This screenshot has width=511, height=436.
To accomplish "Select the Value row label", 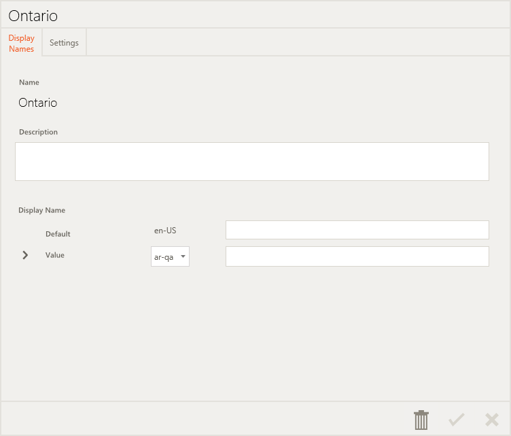I will tap(55, 255).
